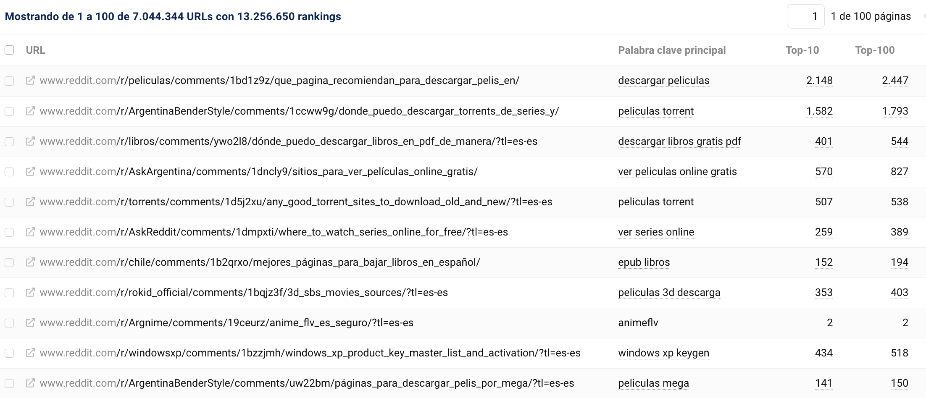Click external link icon for r/chile row
Viewport: 926px width, 398px height.
pyautogui.click(x=30, y=262)
